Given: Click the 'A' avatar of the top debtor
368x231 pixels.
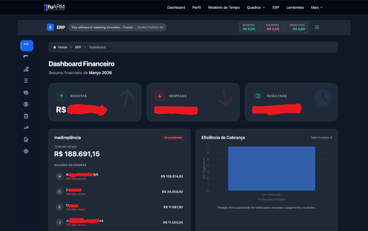Looking at the screenshot, I should pyautogui.click(x=60, y=176).
